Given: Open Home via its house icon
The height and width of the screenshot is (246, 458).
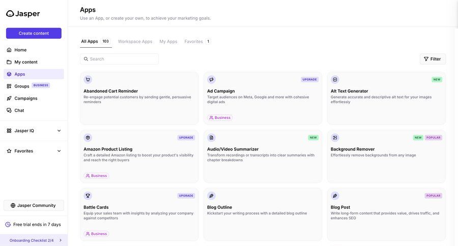Looking at the screenshot, I should click(9, 50).
